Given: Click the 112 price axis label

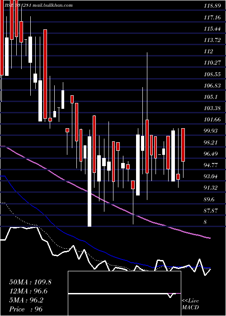Looking at the screenshot, I should click(x=208, y=51).
